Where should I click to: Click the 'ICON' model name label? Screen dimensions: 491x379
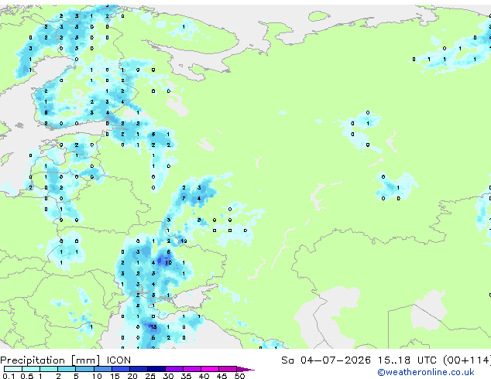[118, 360]
